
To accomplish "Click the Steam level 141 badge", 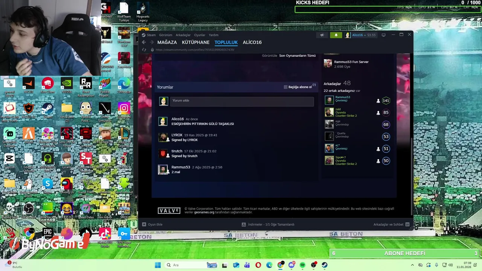I will click(x=386, y=100).
